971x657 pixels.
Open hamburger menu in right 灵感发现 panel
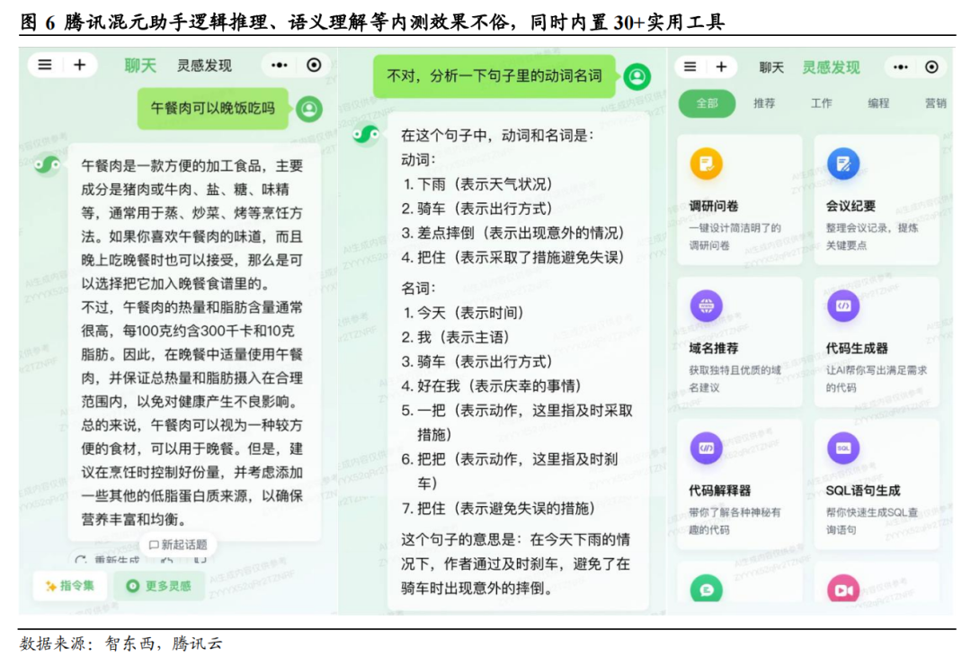click(x=690, y=67)
